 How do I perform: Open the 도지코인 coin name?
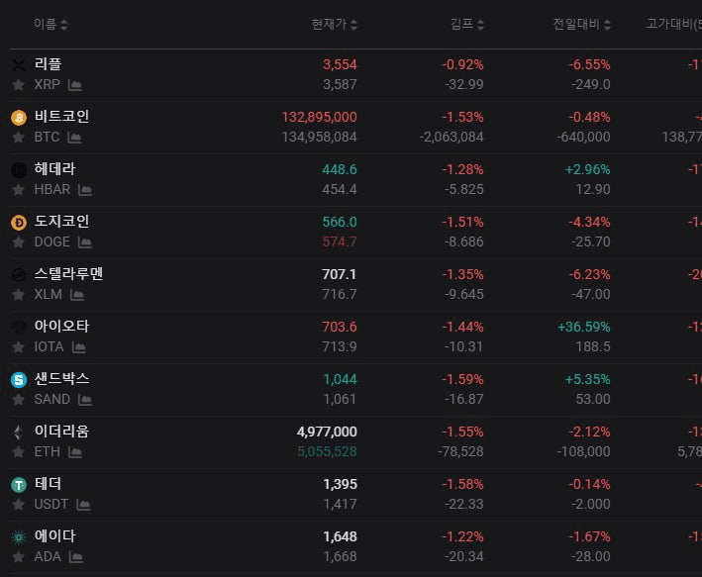(x=61, y=221)
